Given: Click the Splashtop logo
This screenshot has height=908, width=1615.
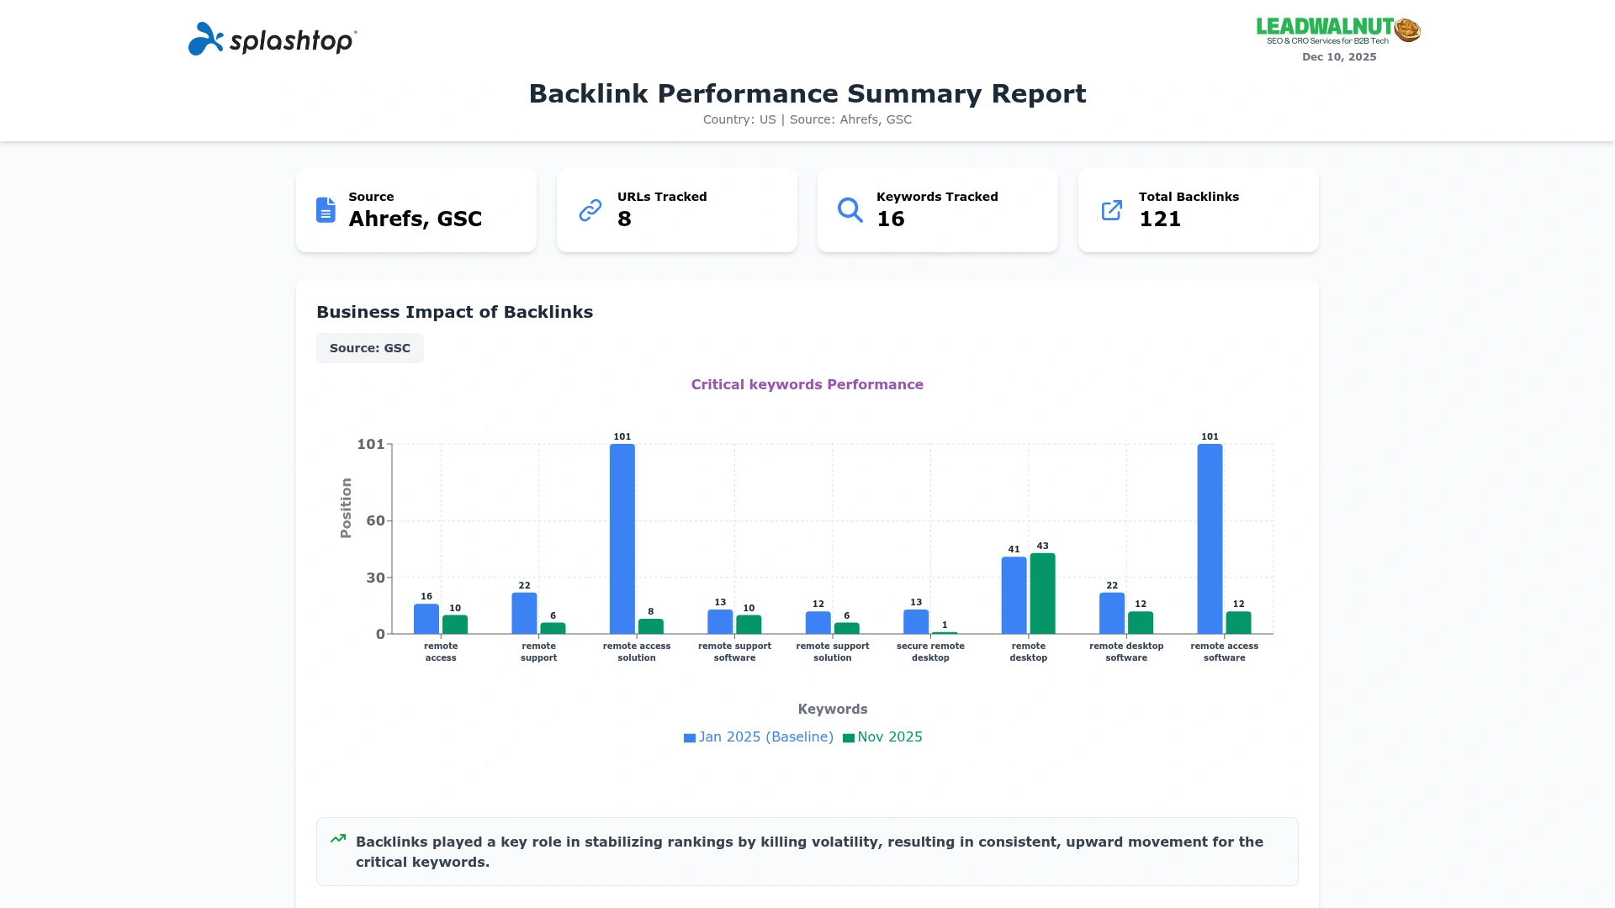Looking at the screenshot, I should click(273, 40).
